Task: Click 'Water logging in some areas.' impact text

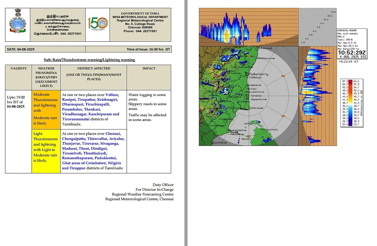Action: (x=147, y=97)
